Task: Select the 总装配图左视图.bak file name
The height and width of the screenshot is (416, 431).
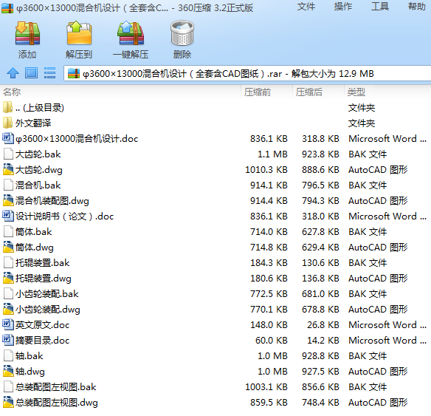Action: pos(55,387)
